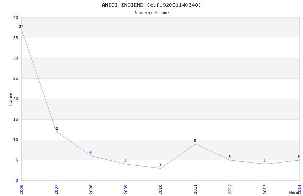303x196 pixels.
Task: Select the data label 12 for 2007
Action: tap(56, 129)
